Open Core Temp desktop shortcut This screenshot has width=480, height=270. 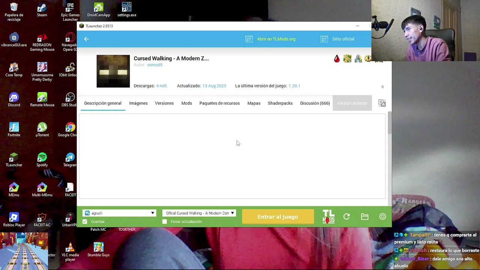pos(14,70)
